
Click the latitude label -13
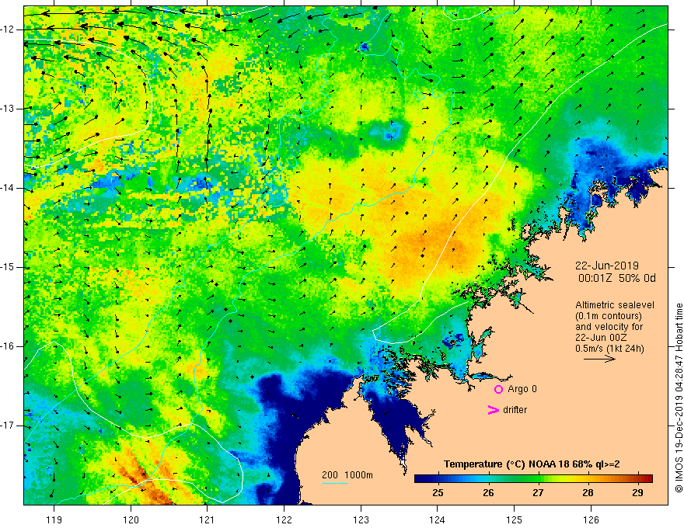pyautogui.click(x=8, y=109)
